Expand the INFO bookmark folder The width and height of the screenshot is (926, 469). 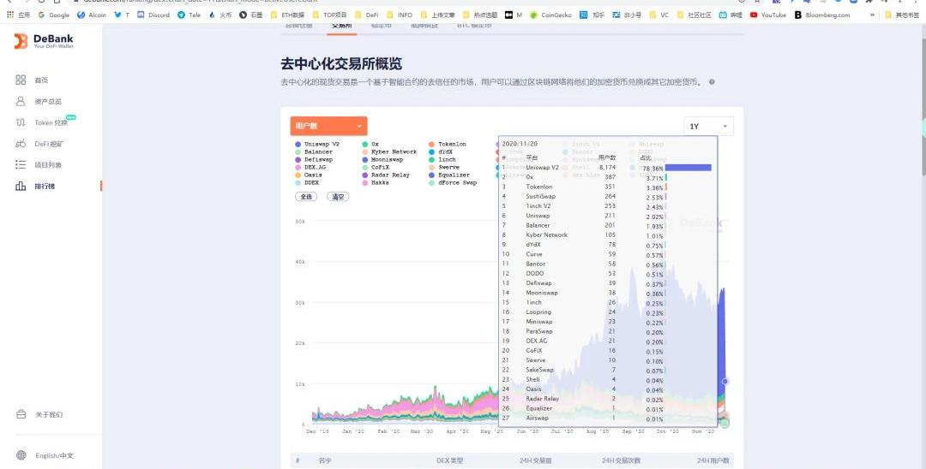(400, 15)
